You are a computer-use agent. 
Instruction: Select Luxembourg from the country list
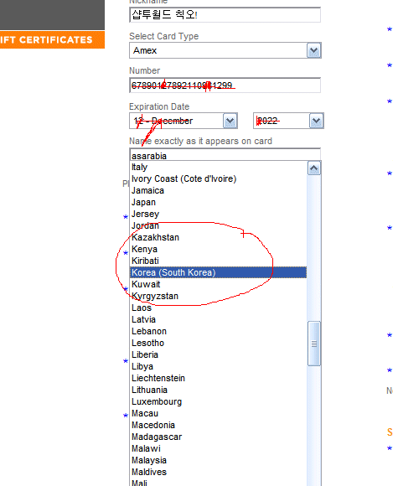[x=218, y=401]
